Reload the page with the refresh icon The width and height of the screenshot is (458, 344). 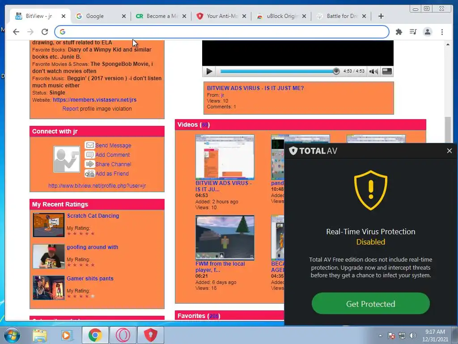click(x=45, y=32)
